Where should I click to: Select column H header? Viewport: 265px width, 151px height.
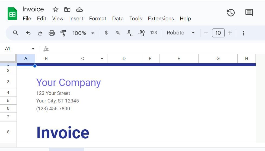pos(247,59)
